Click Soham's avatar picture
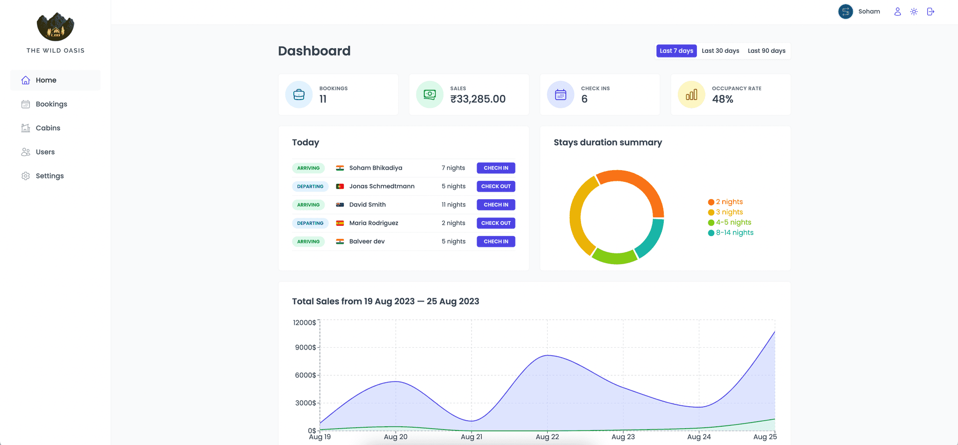 845,12
